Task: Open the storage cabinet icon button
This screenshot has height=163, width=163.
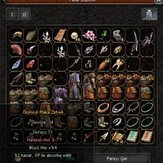Action: point(149,14)
